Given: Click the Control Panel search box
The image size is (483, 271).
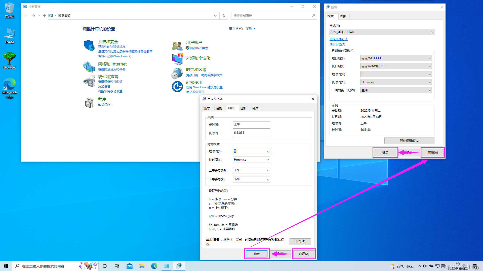Looking at the screenshot, I should 274,16.
